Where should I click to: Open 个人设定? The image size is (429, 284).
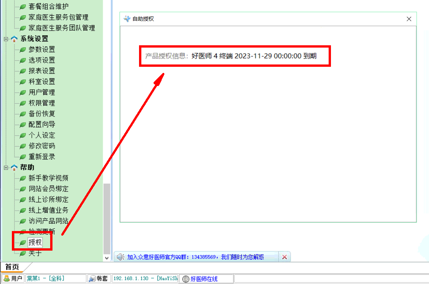coord(42,135)
